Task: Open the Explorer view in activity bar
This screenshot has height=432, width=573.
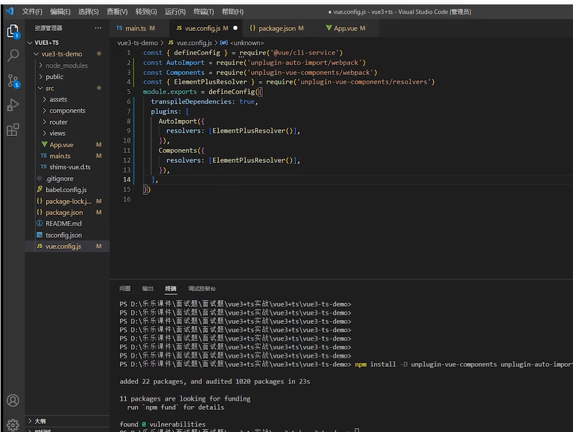Action: [x=13, y=31]
